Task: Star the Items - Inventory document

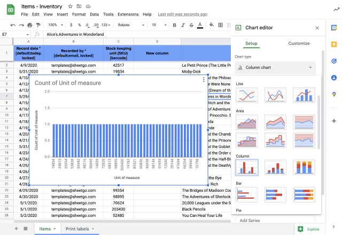Action: [70, 6]
